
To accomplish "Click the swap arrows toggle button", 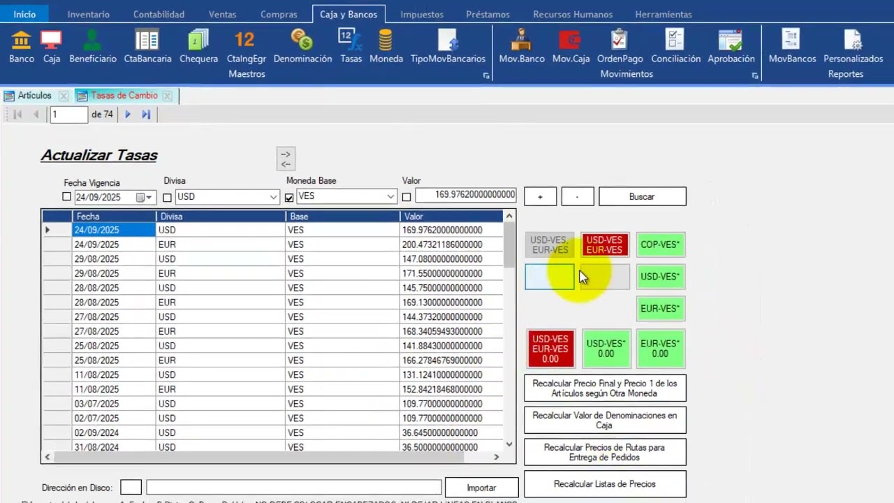I will 286,159.
